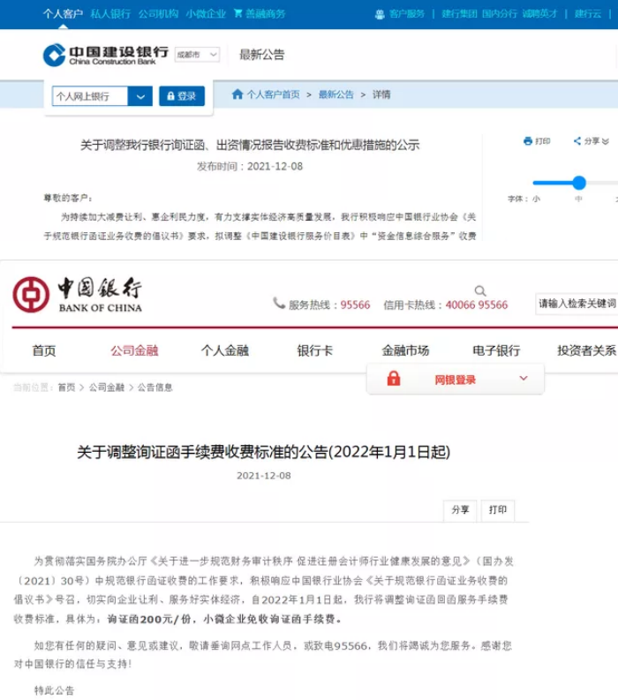This screenshot has height=700, width=618.
Task: Click the 最新公告 page heading
Action: tap(261, 55)
